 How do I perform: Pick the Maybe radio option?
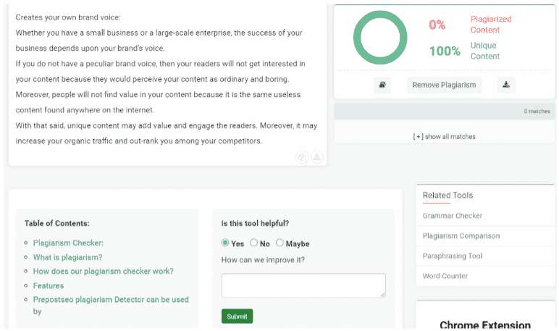[279, 243]
